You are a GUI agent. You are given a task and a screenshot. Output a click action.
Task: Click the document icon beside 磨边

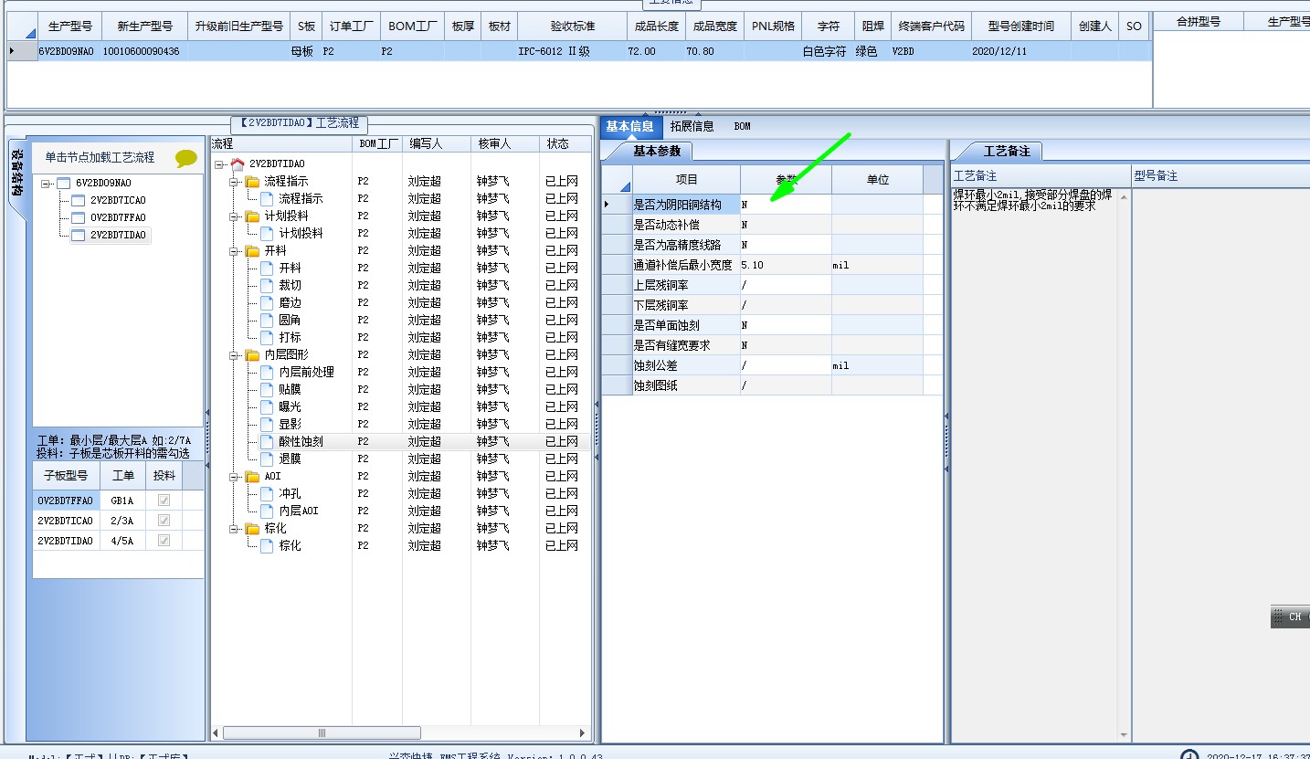point(267,303)
